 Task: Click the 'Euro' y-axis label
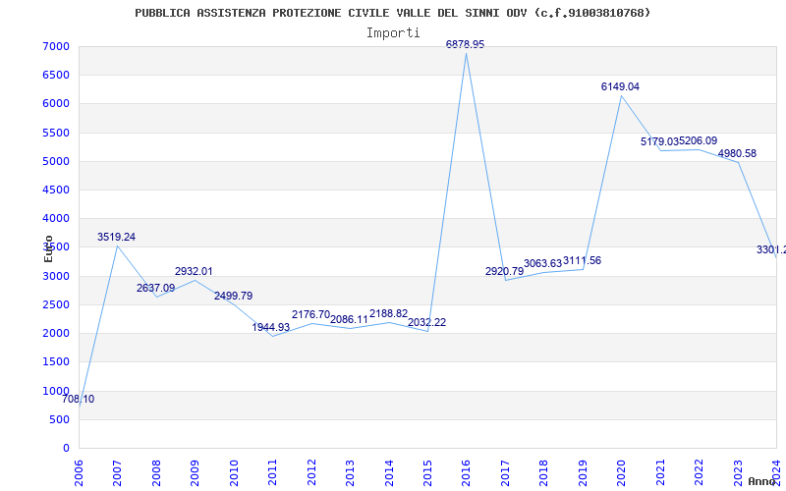click(48, 249)
